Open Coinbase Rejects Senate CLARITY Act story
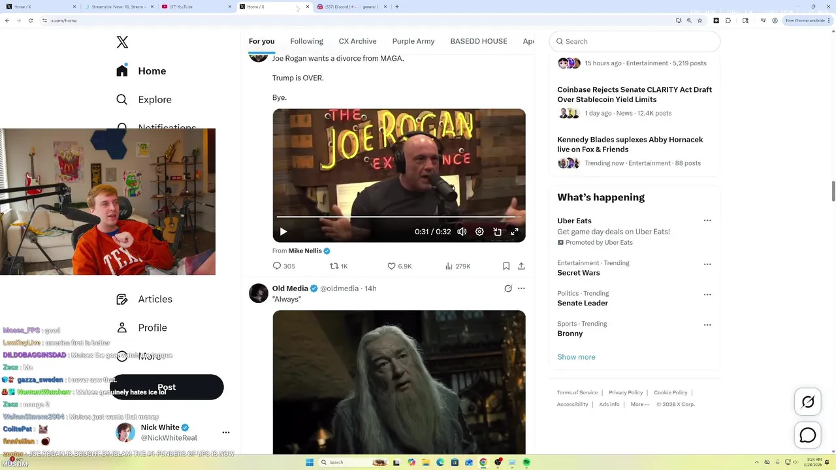The image size is (836, 470). (x=634, y=95)
